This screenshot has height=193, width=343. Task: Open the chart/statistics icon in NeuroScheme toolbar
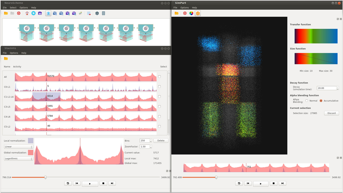coord(80,13)
